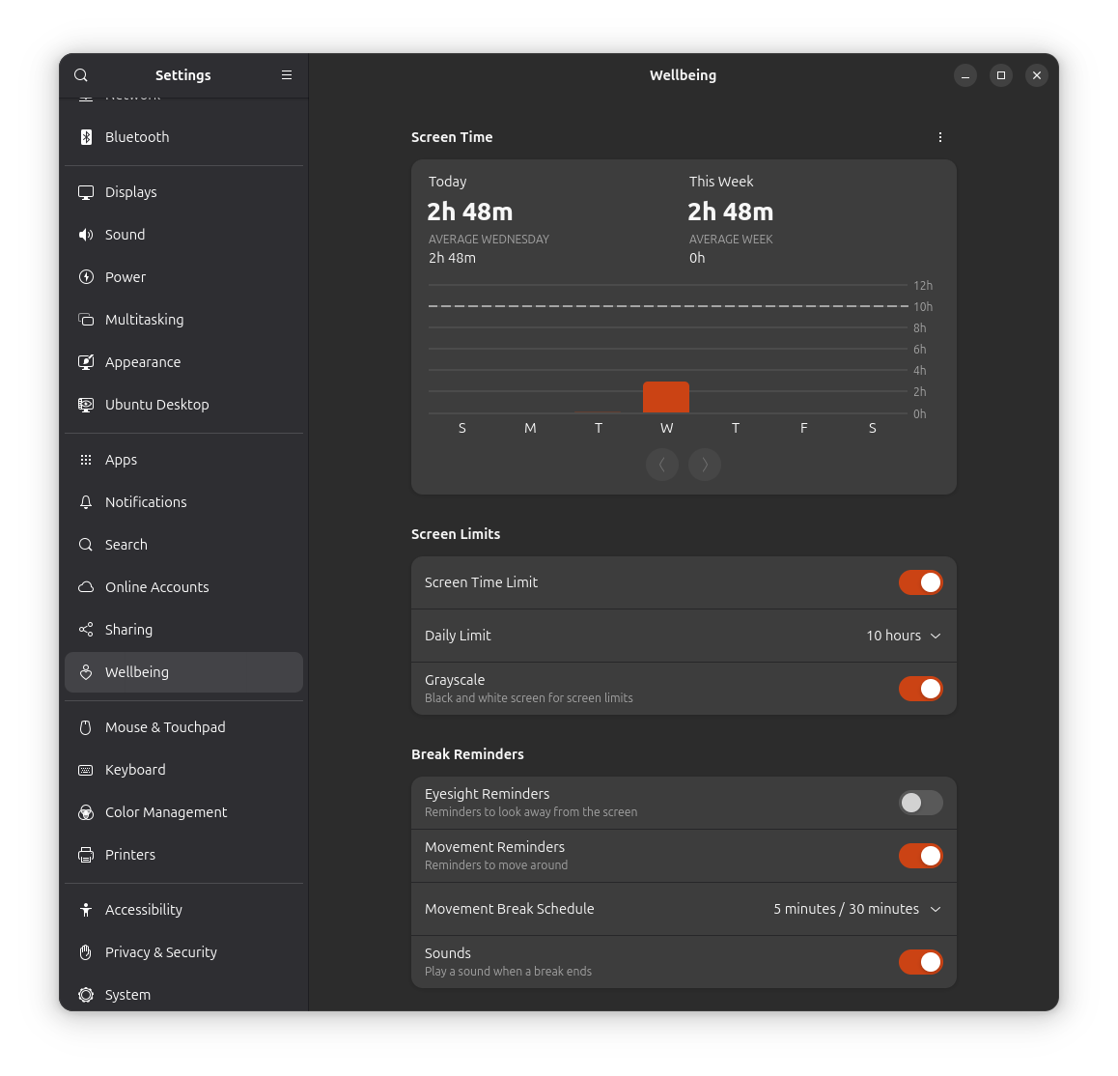The image size is (1118, 1076).
Task: Go to the previous week with the left arrow
Action: [662, 465]
